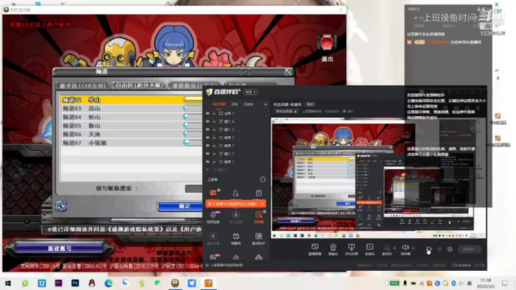Add new scene with plus icon

click(265, 104)
